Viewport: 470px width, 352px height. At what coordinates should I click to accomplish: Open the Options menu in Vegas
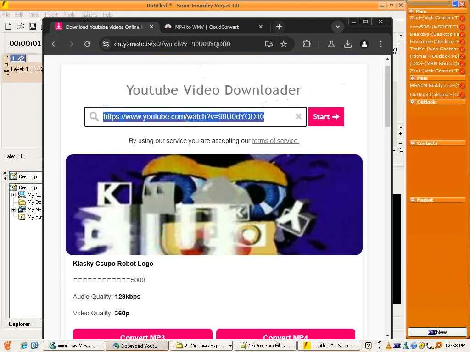(x=89, y=15)
